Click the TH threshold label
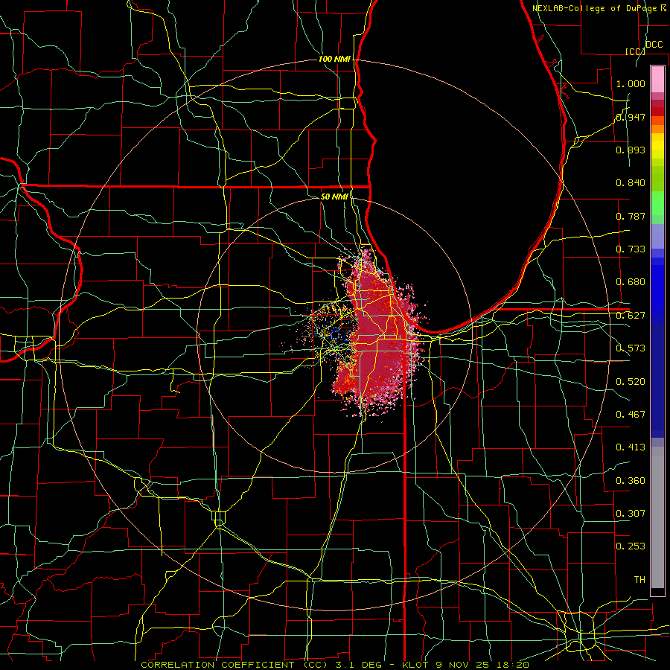The image size is (670, 670). click(639, 580)
